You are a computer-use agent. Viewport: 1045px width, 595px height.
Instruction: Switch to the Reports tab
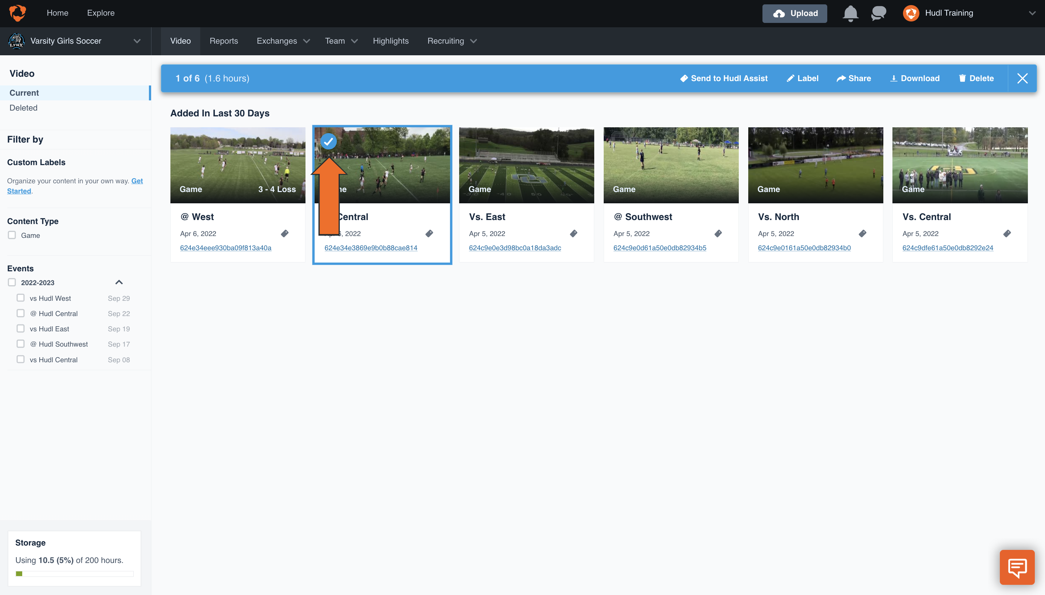pyautogui.click(x=224, y=41)
